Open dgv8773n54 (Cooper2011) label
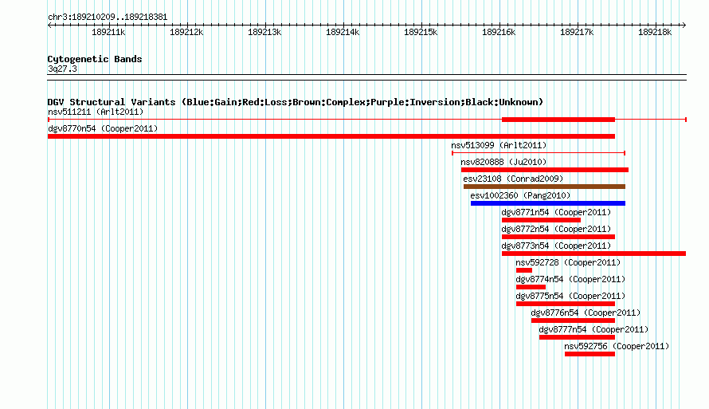 [x=556, y=246]
